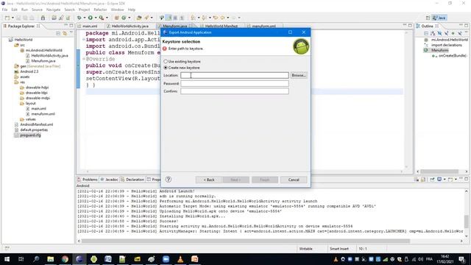Click the Sort icon in Outline toolbar
Viewport: 471px width, 265px height.
click(433, 33)
